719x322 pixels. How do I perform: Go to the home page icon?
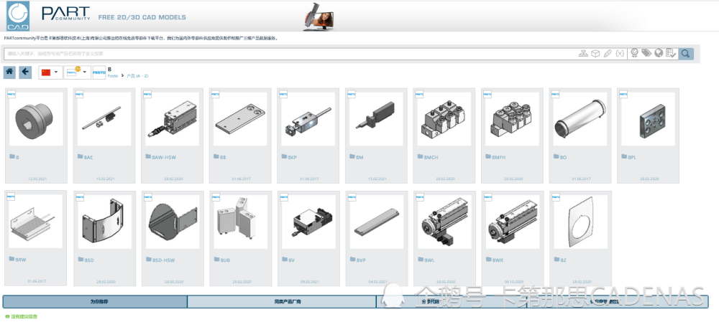[9, 72]
